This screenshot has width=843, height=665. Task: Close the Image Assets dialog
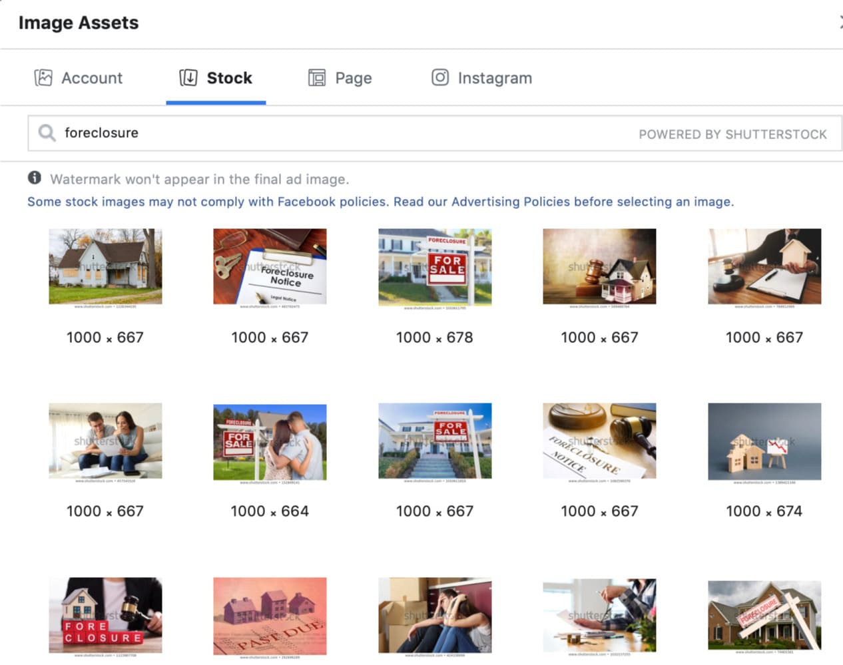click(x=840, y=21)
